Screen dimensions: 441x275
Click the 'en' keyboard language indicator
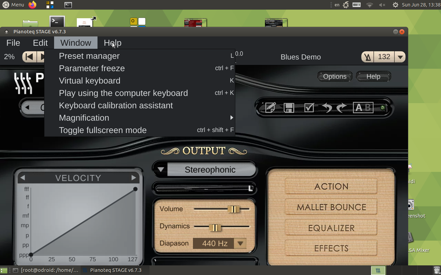tap(337, 5)
